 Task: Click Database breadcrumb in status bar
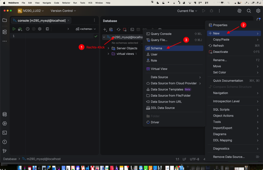(x=10, y=159)
